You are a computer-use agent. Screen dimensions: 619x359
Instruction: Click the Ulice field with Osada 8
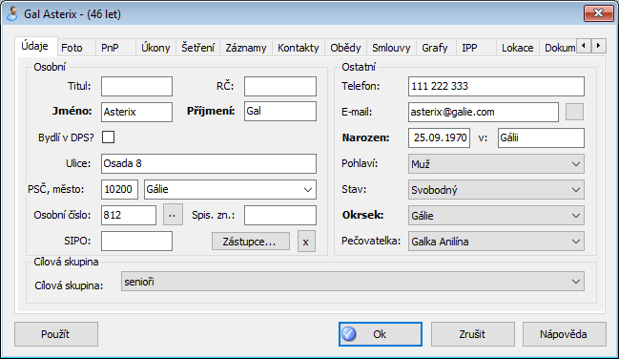[x=209, y=163]
